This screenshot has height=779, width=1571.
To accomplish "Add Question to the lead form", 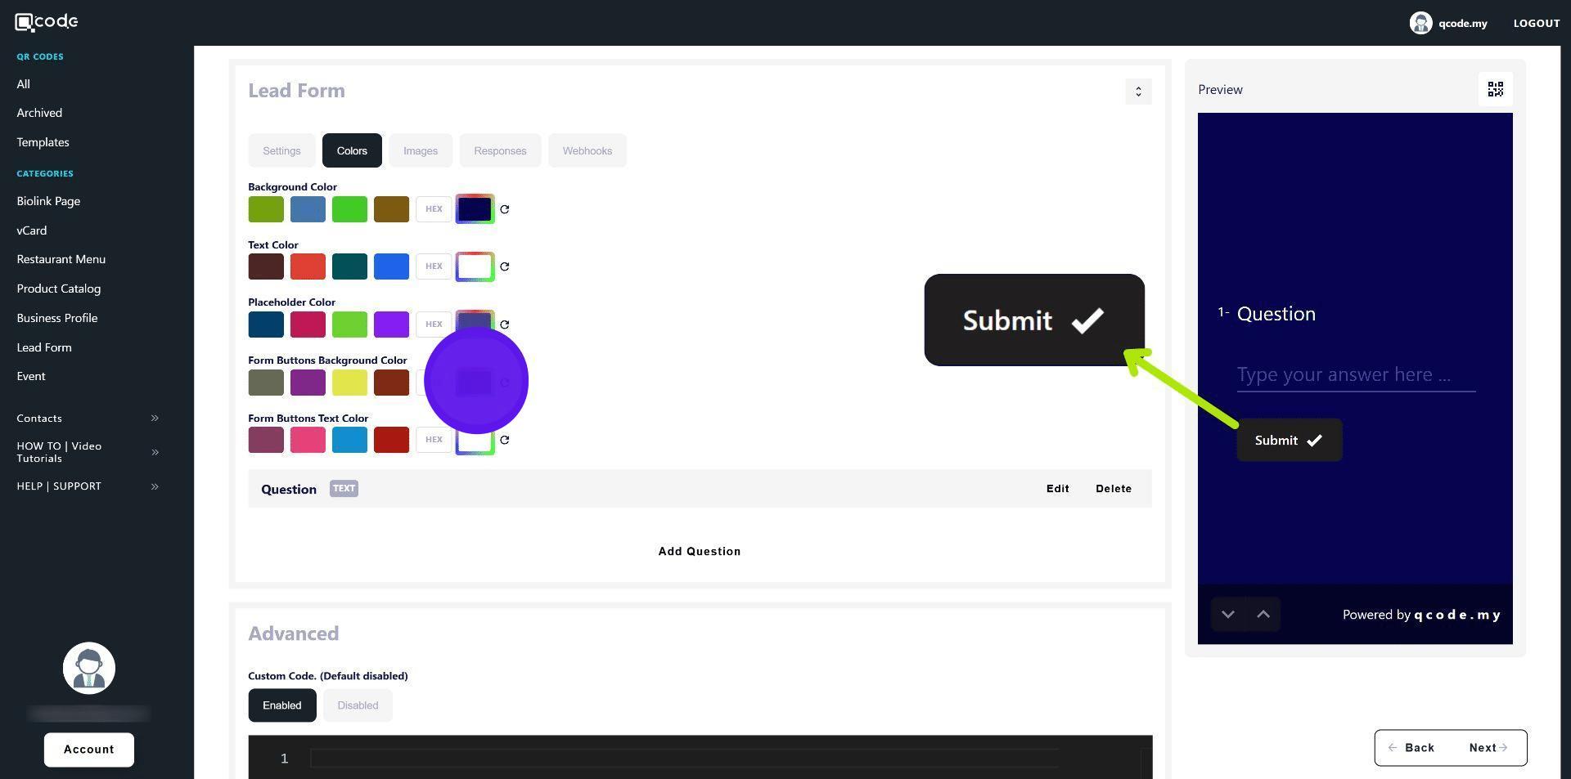I will point(700,552).
